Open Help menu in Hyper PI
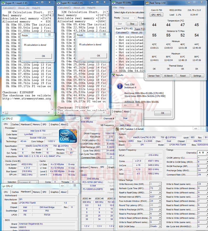208x231 pixels. pyautogui.click(x=122, y=8)
